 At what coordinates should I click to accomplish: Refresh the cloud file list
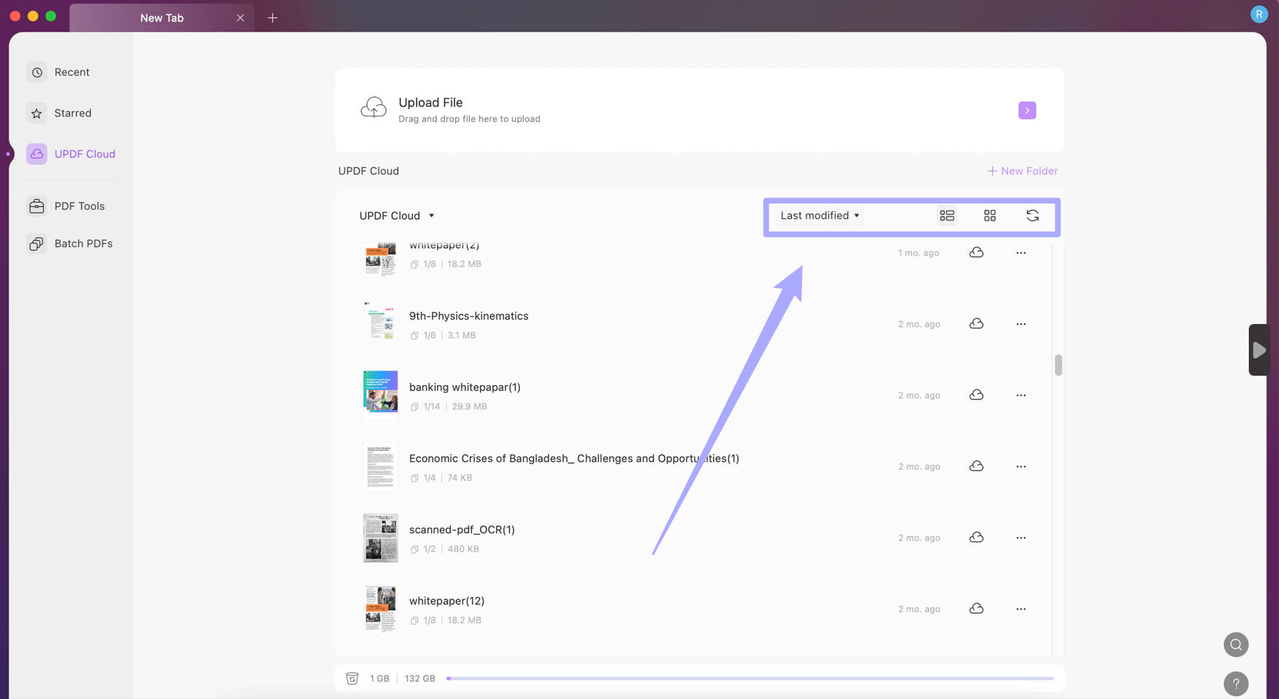coord(1033,216)
